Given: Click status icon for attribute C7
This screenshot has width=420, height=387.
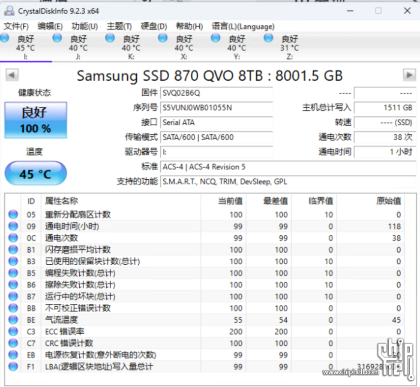Looking at the screenshot, I should (x=13, y=343).
